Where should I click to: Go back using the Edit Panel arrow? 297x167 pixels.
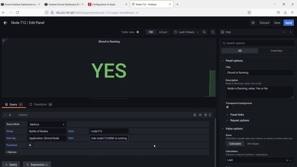[x=5, y=23]
